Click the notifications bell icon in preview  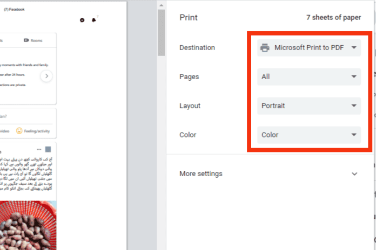pyautogui.click(x=94, y=20)
